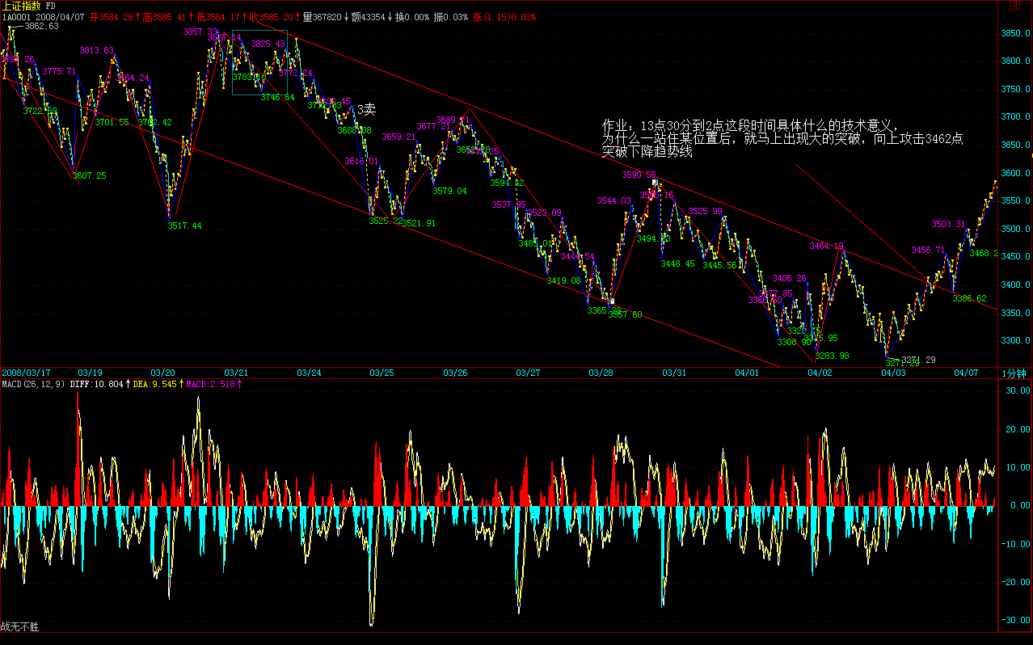Viewport: 1033px width, 645px height.
Task: Click the 战无不胜 label at bottom left
Action: click(20, 626)
